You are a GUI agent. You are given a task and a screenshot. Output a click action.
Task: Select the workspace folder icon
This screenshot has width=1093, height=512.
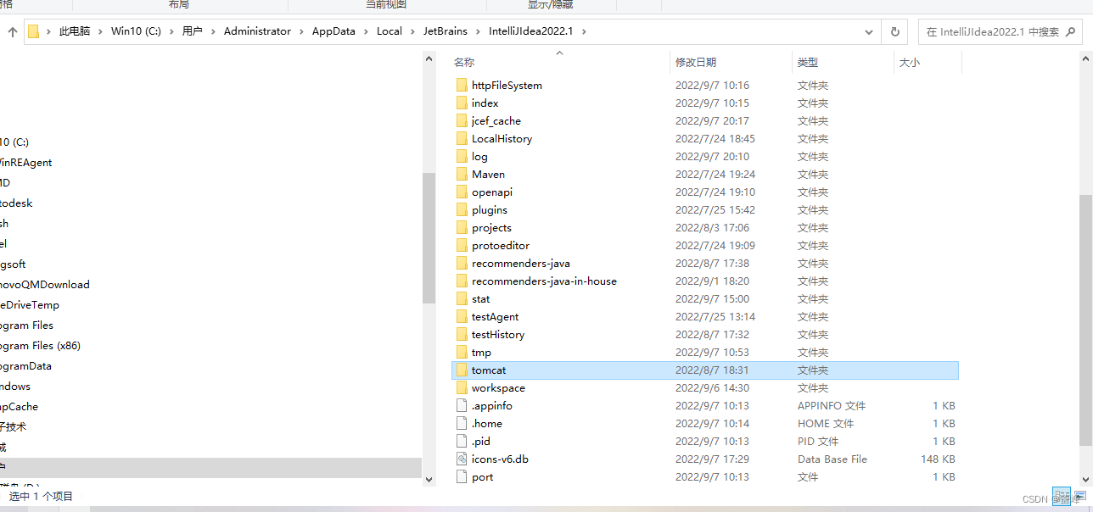click(x=462, y=387)
